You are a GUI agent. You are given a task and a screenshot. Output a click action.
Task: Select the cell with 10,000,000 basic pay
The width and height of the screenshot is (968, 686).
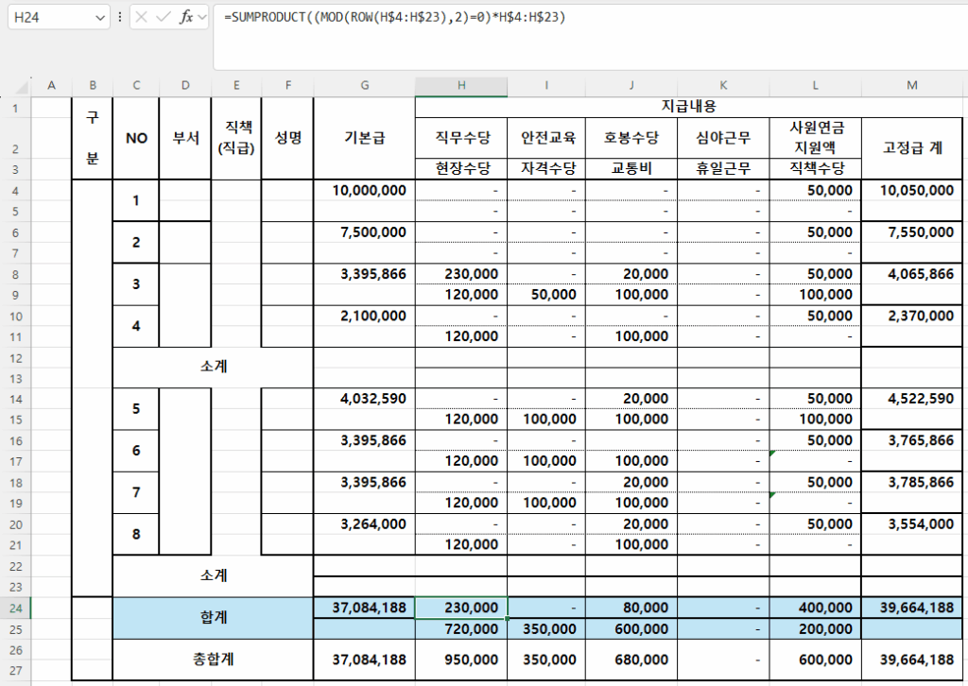point(364,191)
